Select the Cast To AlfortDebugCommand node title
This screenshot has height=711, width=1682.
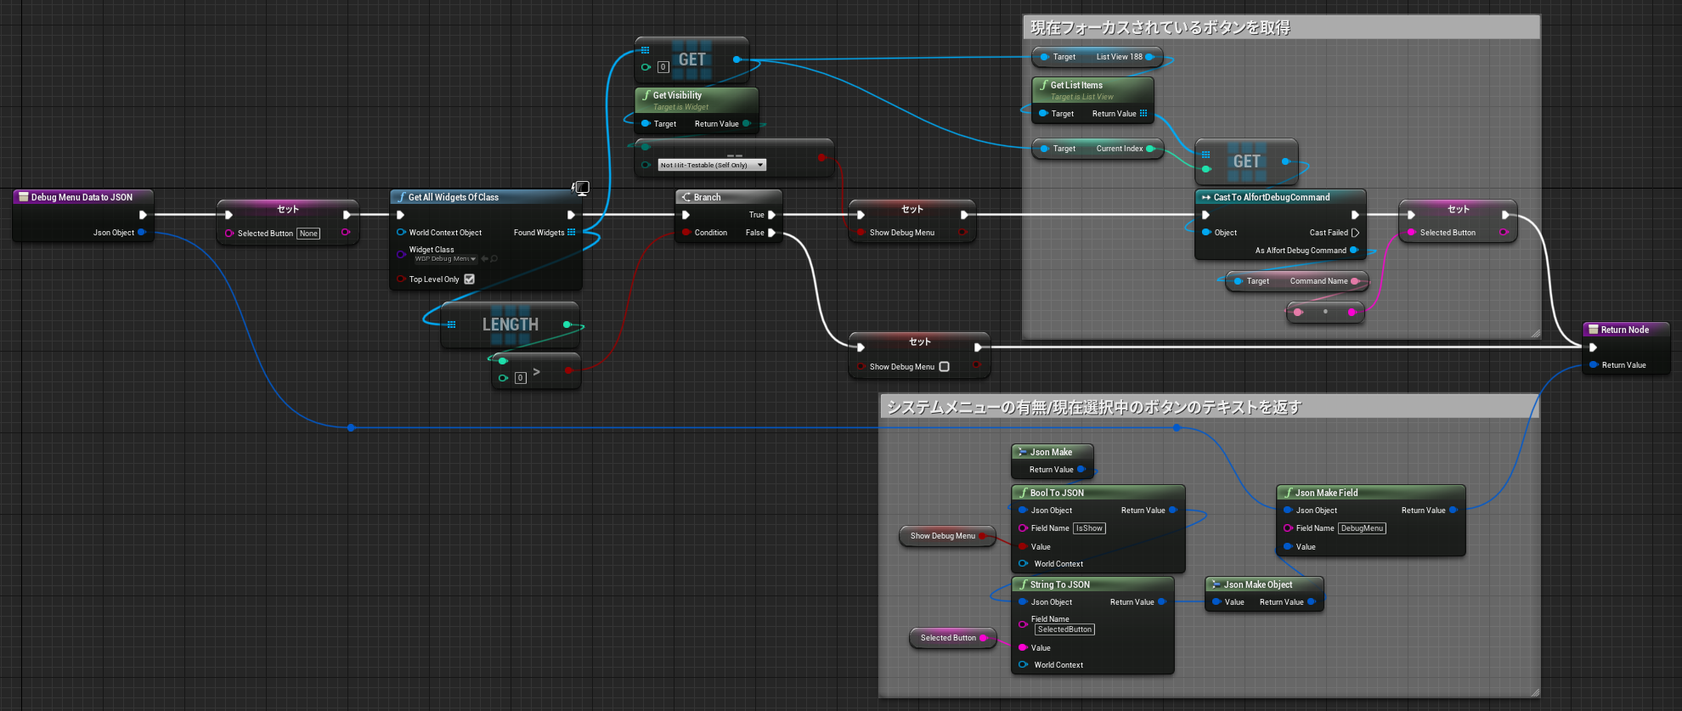[x=1272, y=197]
